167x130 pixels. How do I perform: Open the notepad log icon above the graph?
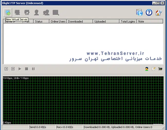click(x=154, y=69)
